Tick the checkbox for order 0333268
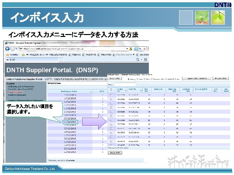 (111, 120)
